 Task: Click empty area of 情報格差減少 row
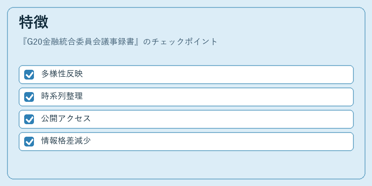[x=213, y=142]
